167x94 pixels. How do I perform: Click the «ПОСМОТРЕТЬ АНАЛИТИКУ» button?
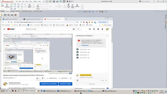49,84
